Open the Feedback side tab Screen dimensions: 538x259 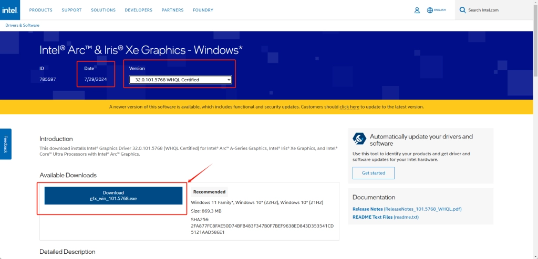click(5, 144)
